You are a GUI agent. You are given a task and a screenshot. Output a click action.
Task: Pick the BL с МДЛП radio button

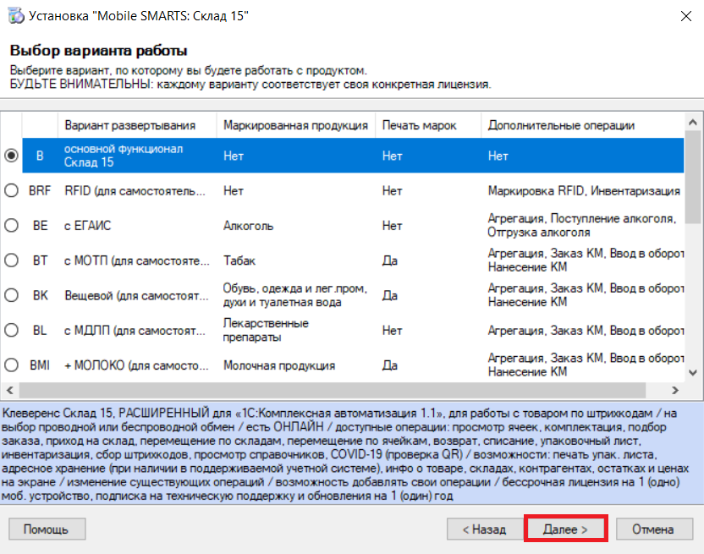pos(11,331)
